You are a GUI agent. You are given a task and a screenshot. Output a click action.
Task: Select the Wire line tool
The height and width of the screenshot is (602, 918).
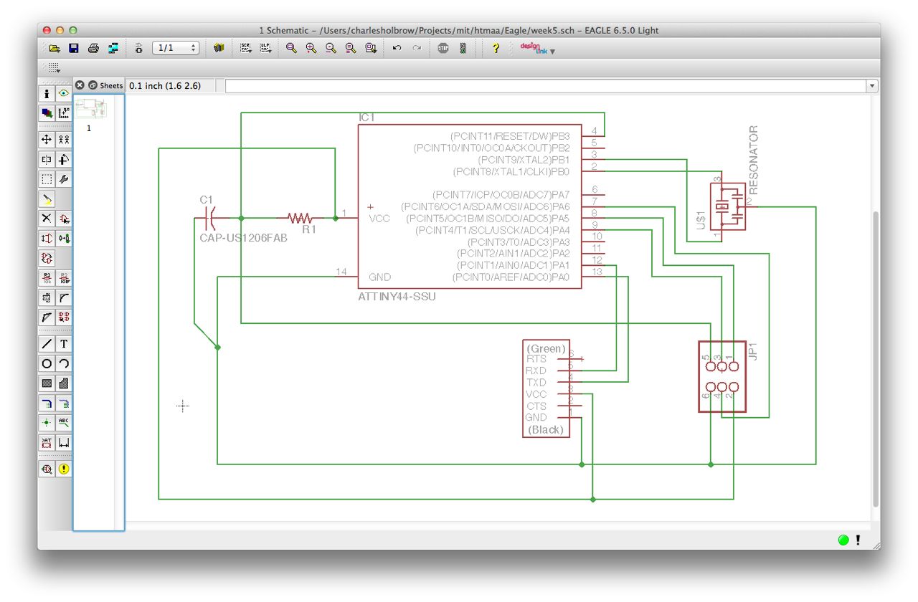coord(47,344)
